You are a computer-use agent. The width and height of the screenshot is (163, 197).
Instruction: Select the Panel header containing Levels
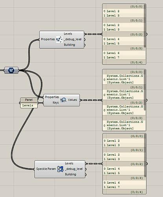pos(29,100)
